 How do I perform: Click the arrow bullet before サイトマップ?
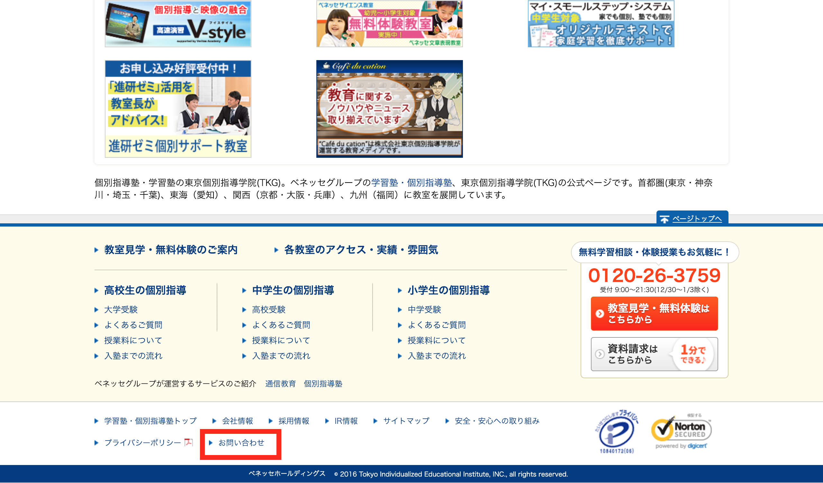click(x=375, y=421)
